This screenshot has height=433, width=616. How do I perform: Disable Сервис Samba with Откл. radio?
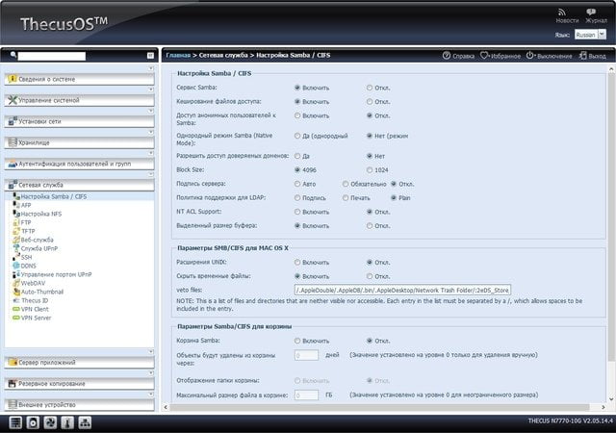(370, 88)
